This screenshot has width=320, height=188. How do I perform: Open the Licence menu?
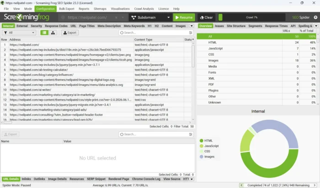pos(164,9)
